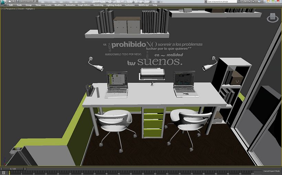Click the Communication Center satellite icon
Screen dimensions: 282x175
pyautogui.click(x=249, y=1)
